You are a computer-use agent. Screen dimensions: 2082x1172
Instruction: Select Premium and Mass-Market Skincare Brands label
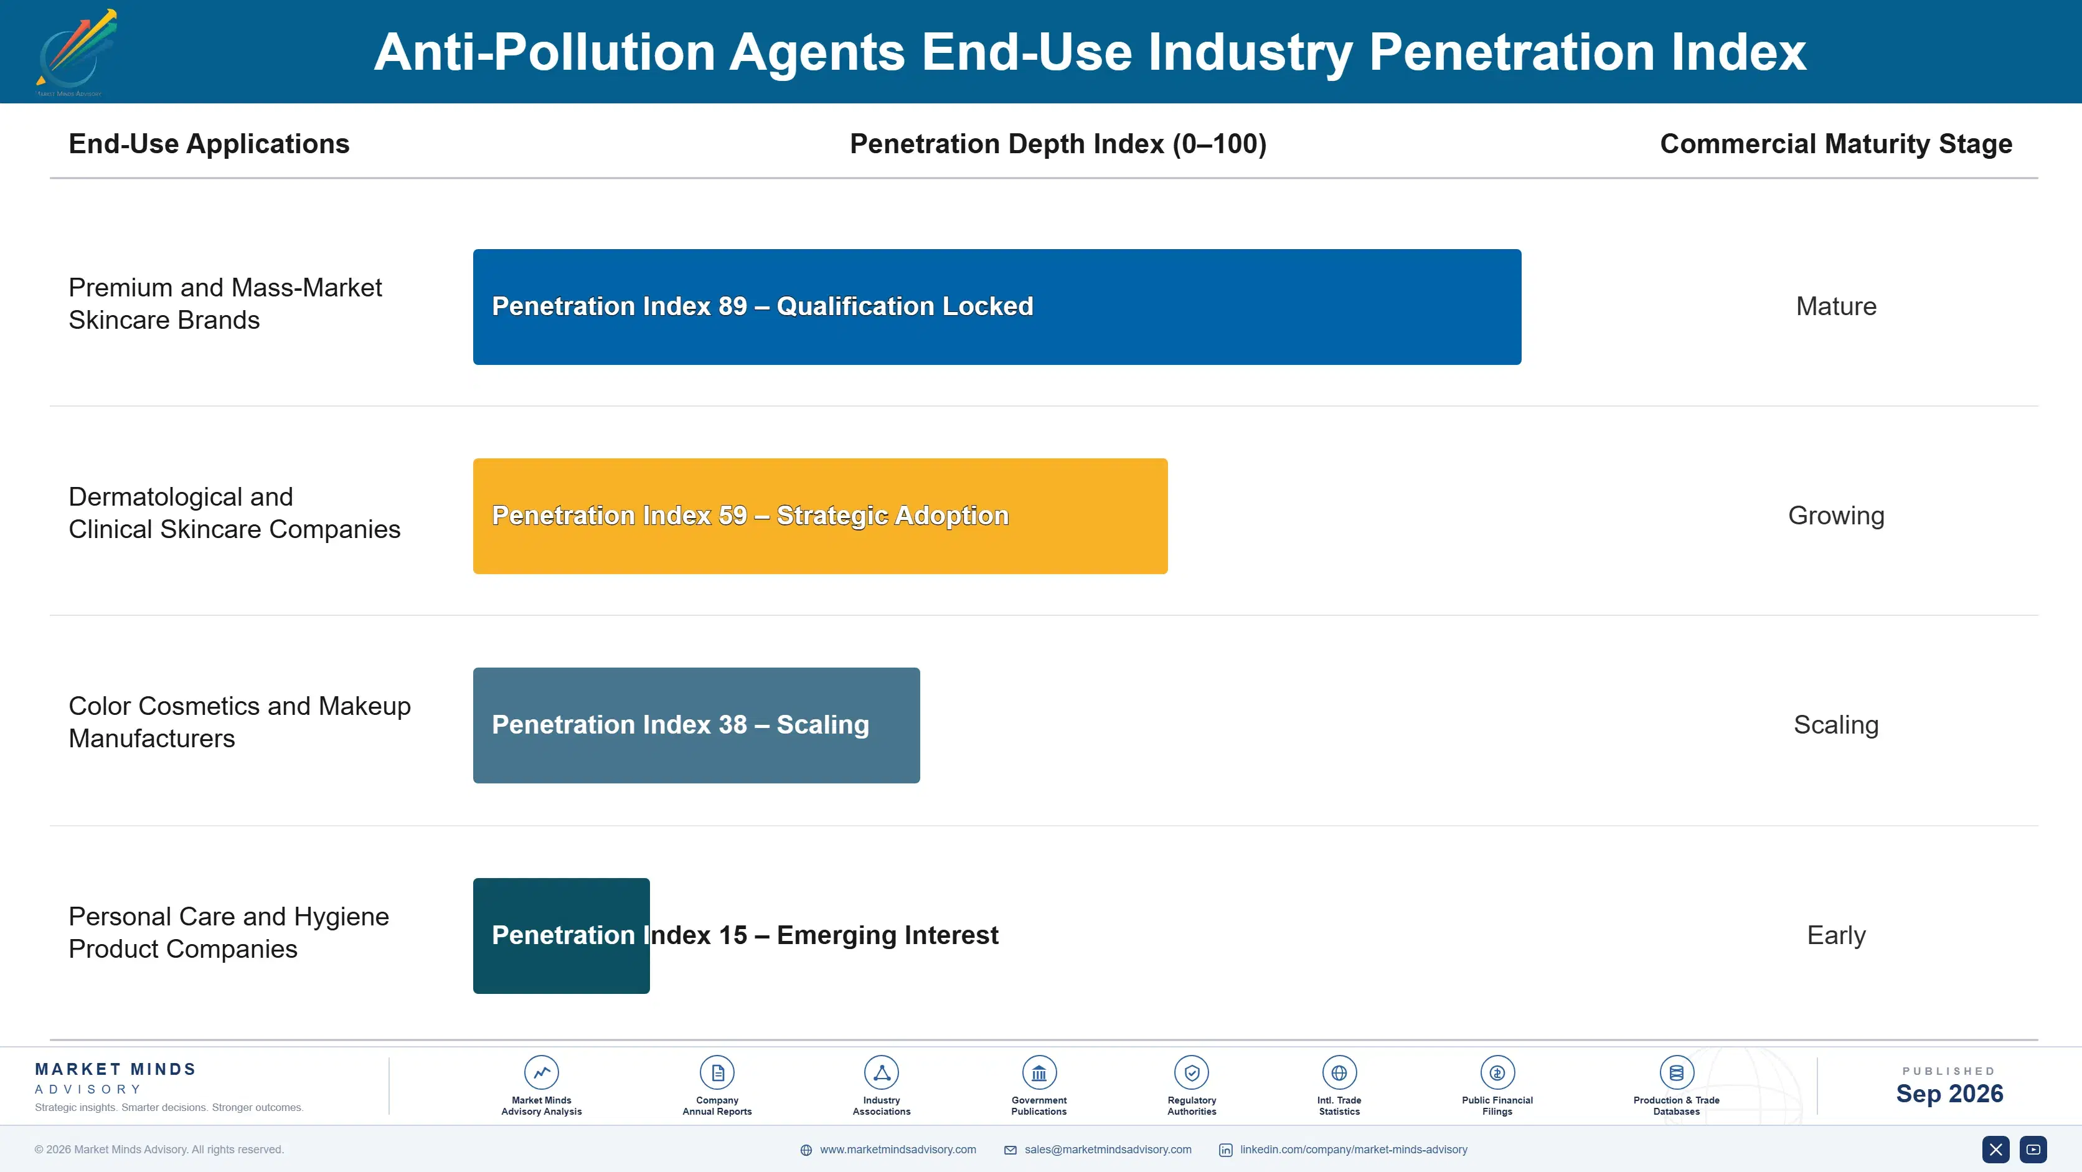(225, 304)
